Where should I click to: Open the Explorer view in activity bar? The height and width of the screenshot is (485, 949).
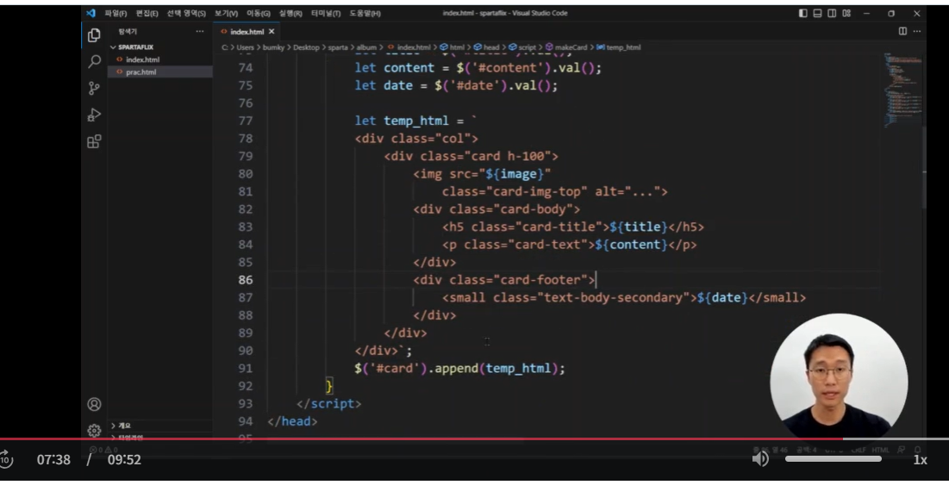[94, 35]
